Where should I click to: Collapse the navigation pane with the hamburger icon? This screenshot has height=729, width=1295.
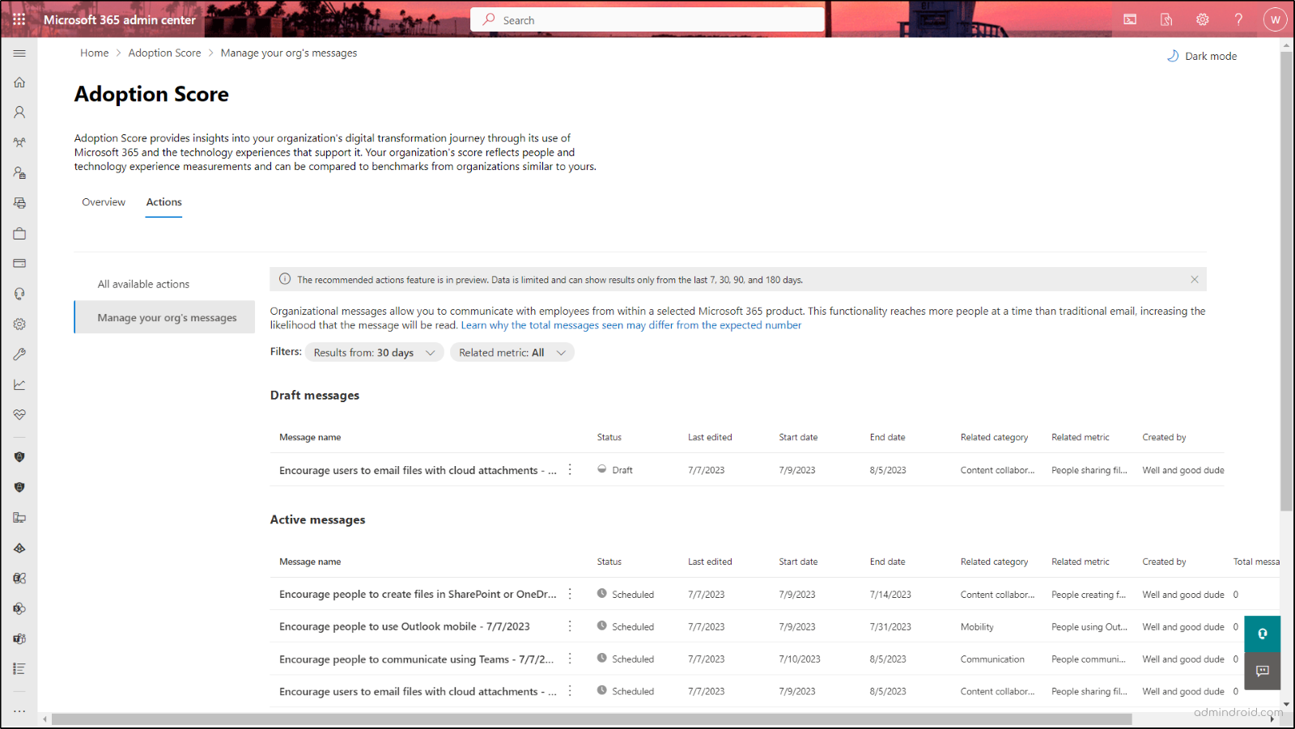click(x=19, y=53)
